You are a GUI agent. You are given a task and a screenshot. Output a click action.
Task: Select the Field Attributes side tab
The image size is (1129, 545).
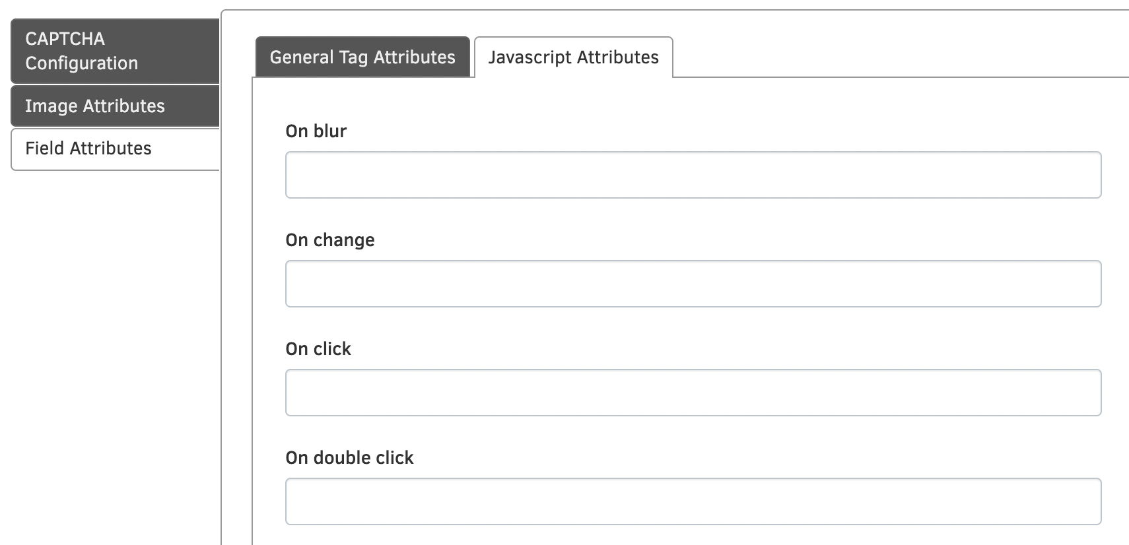click(x=115, y=148)
